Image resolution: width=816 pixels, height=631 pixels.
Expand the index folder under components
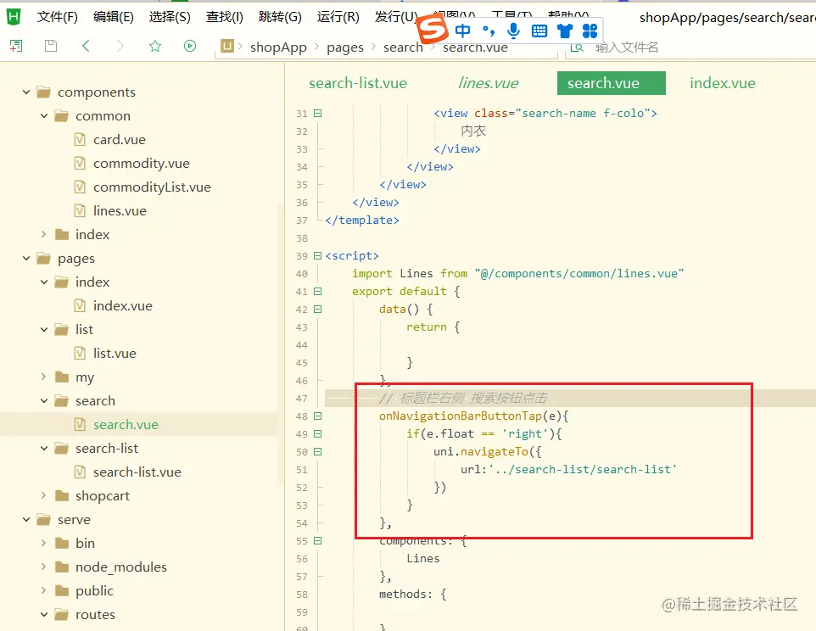click(44, 235)
